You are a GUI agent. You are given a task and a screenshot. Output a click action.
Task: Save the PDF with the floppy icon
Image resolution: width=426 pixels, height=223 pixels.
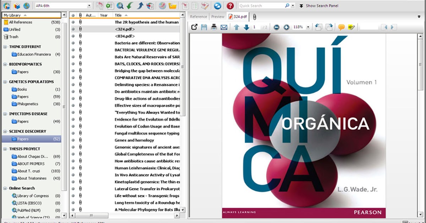204,27
